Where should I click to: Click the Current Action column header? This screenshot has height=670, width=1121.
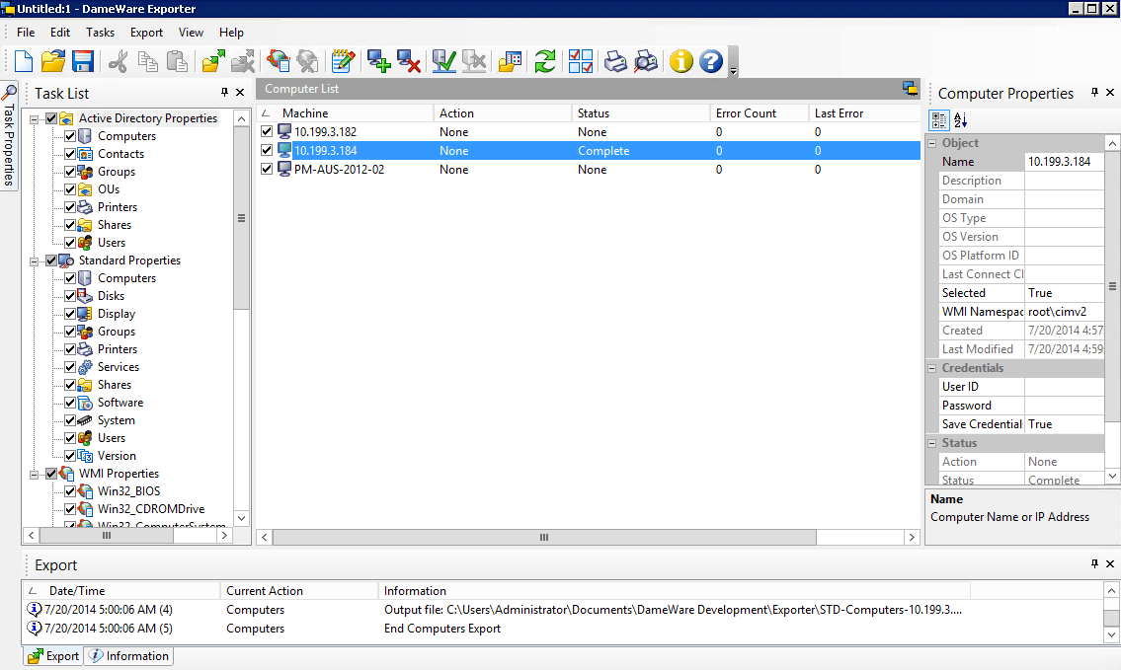click(x=299, y=591)
